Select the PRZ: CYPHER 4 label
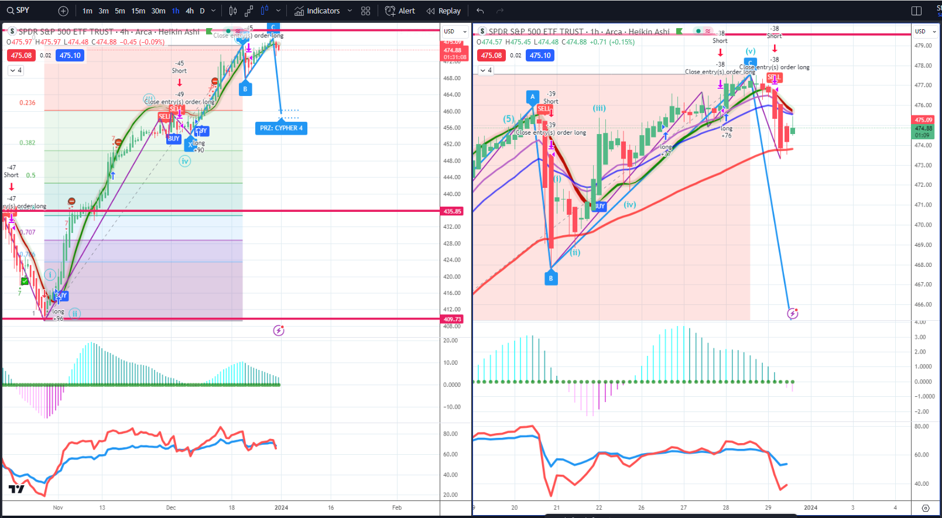 281,128
